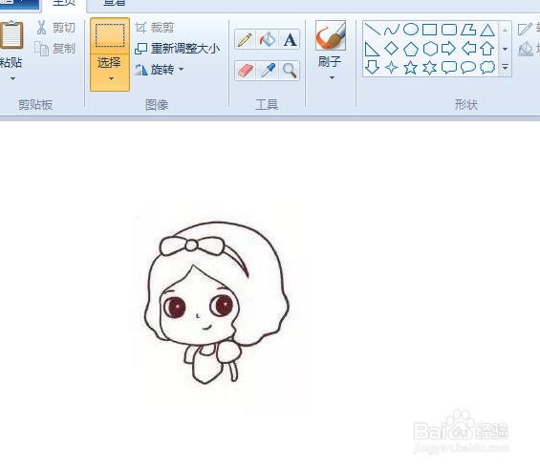Choose the Polygon shape

(x=468, y=30)
